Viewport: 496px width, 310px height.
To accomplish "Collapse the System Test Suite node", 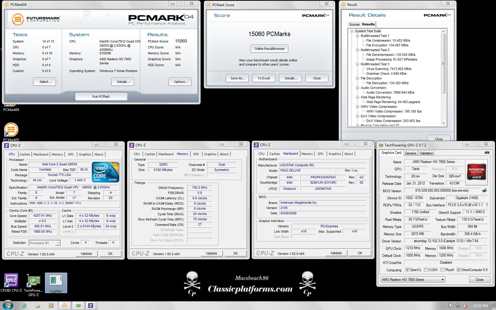I will point(352,31).
